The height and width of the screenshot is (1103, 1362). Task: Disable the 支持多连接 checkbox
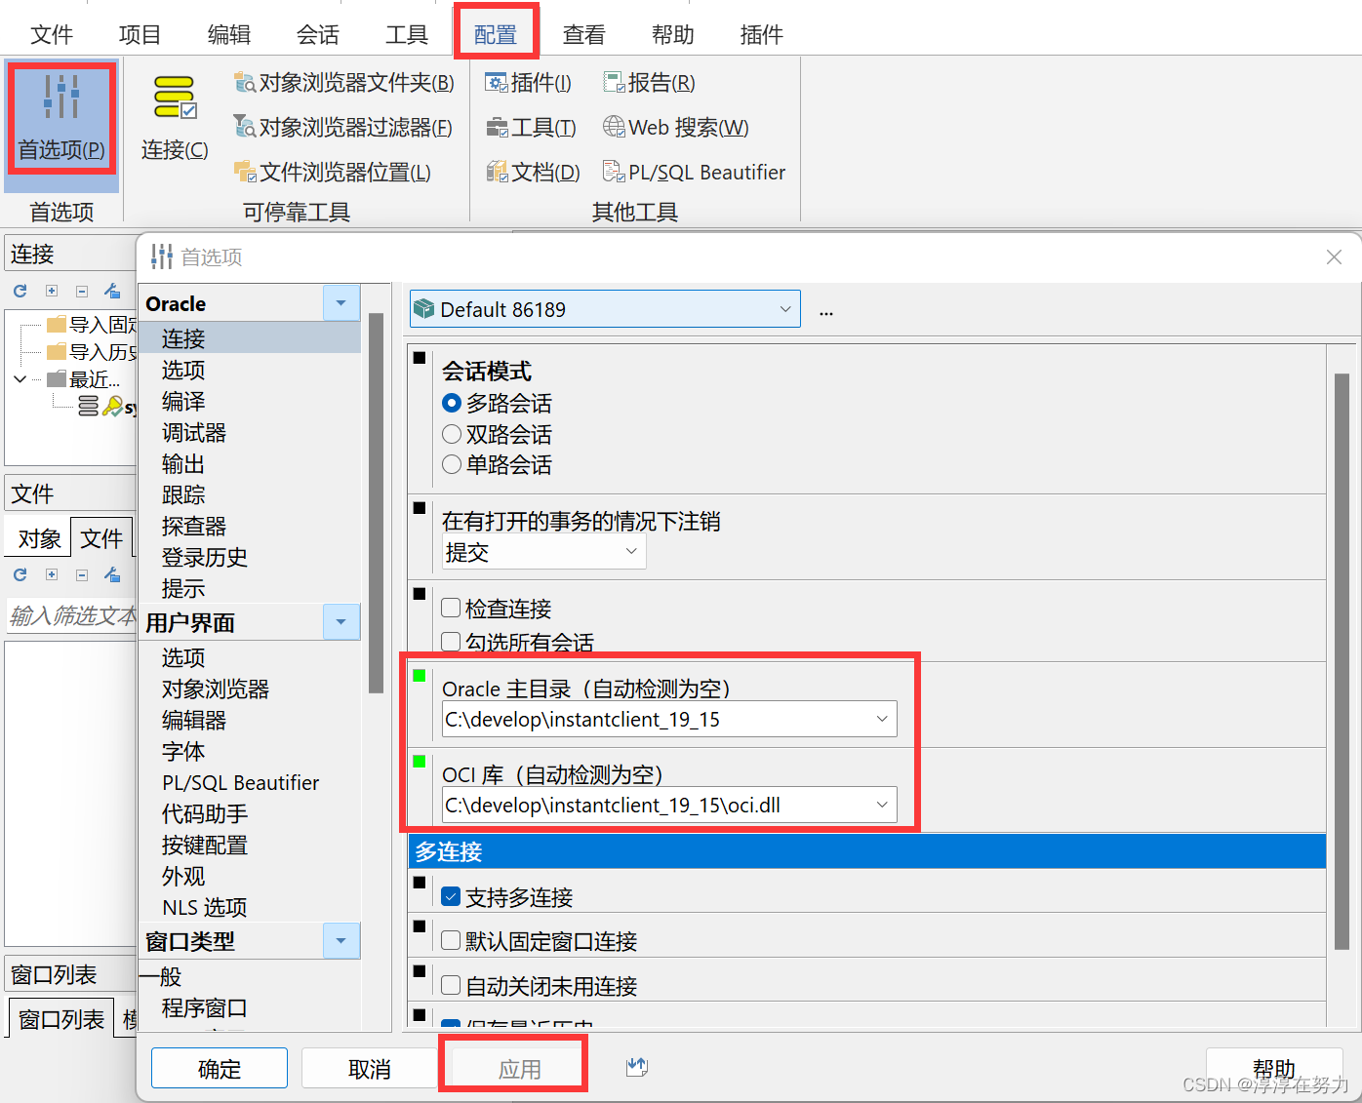point(451,896)
